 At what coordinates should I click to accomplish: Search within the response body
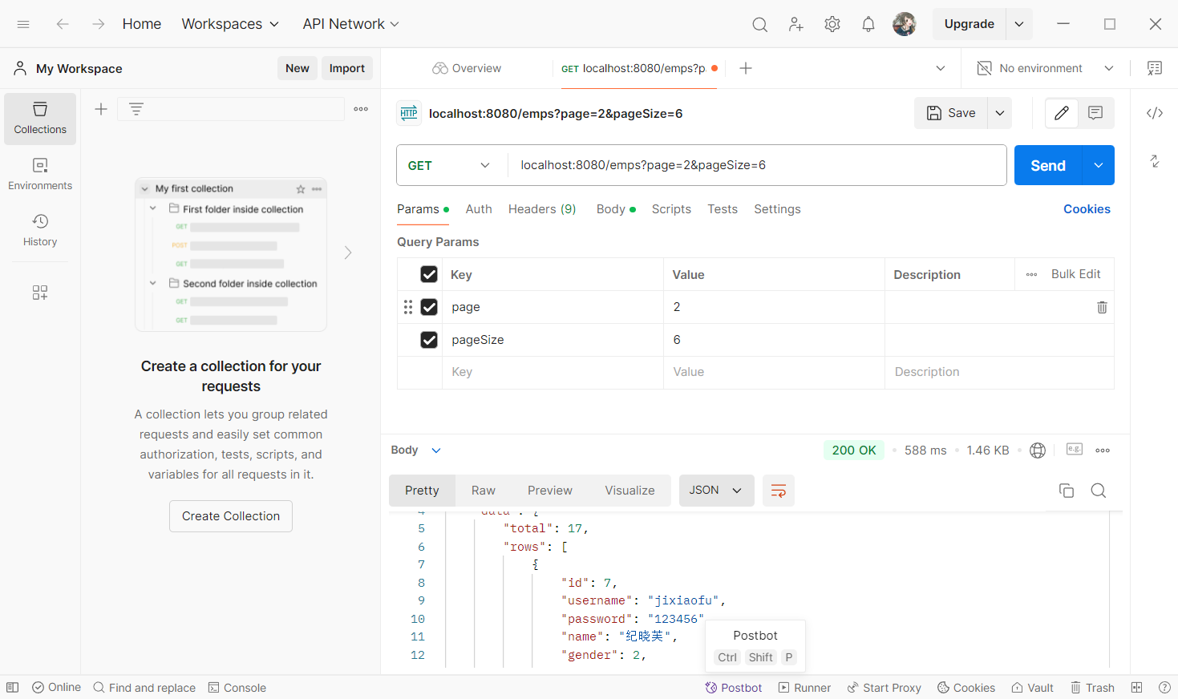(1099, 491)
